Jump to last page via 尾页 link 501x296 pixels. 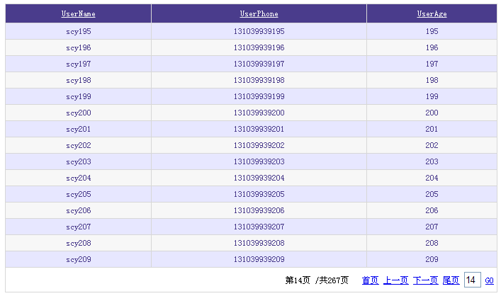(451, 280)
